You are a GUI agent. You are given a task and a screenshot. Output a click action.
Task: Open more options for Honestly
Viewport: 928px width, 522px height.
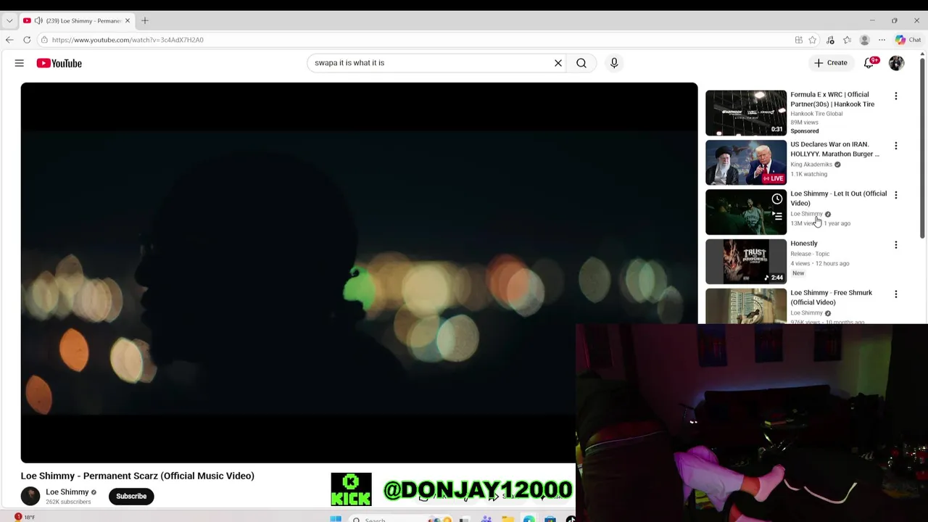(896, 245)
